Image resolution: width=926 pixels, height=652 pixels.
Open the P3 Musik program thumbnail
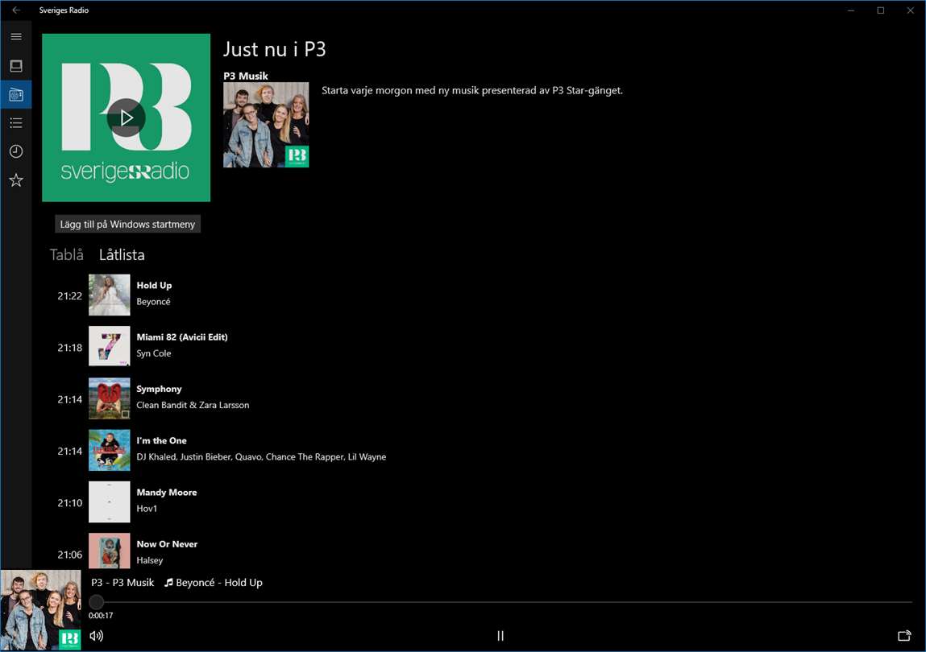click(266, 125)
